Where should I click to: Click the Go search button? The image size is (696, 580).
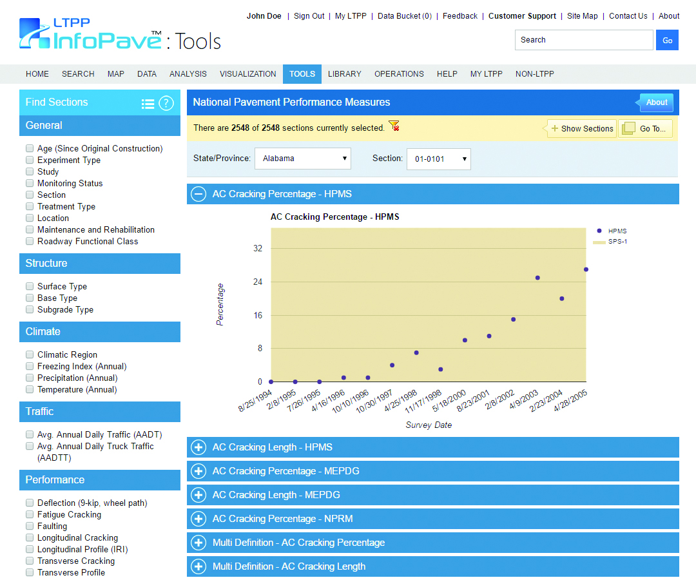click(x=667, y=40)
